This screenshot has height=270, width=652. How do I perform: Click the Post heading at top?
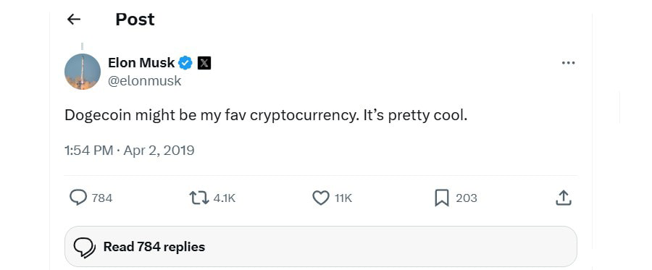tap(135, 20)
